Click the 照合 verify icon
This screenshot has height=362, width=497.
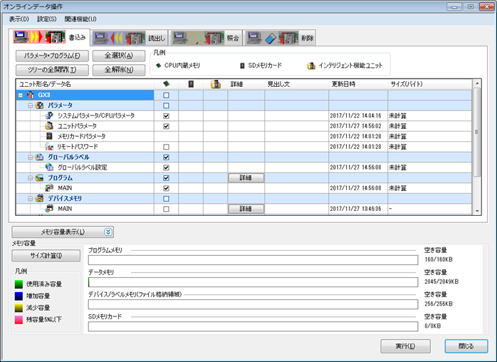tap(198, 38)
